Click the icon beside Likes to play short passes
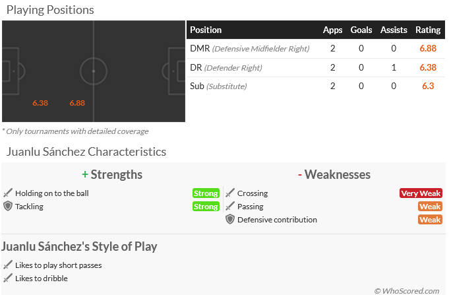 pyautogui.click(x=8, y=265)
